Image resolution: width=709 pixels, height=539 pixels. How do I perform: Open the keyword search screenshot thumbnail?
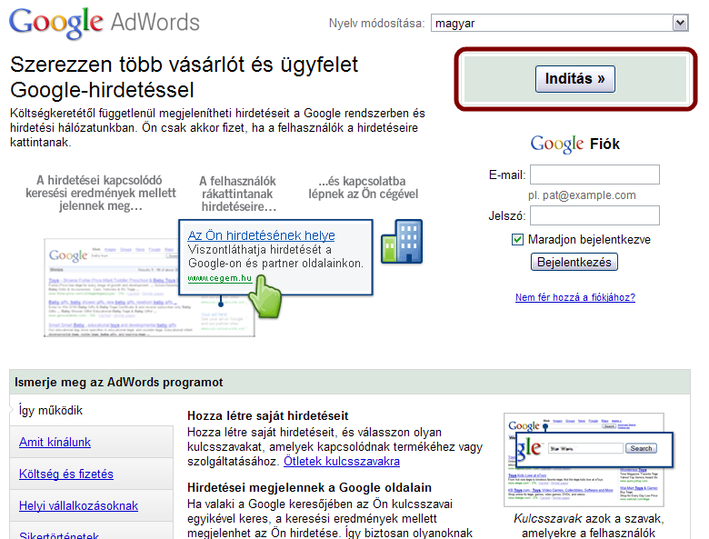(x=589, y=459)
